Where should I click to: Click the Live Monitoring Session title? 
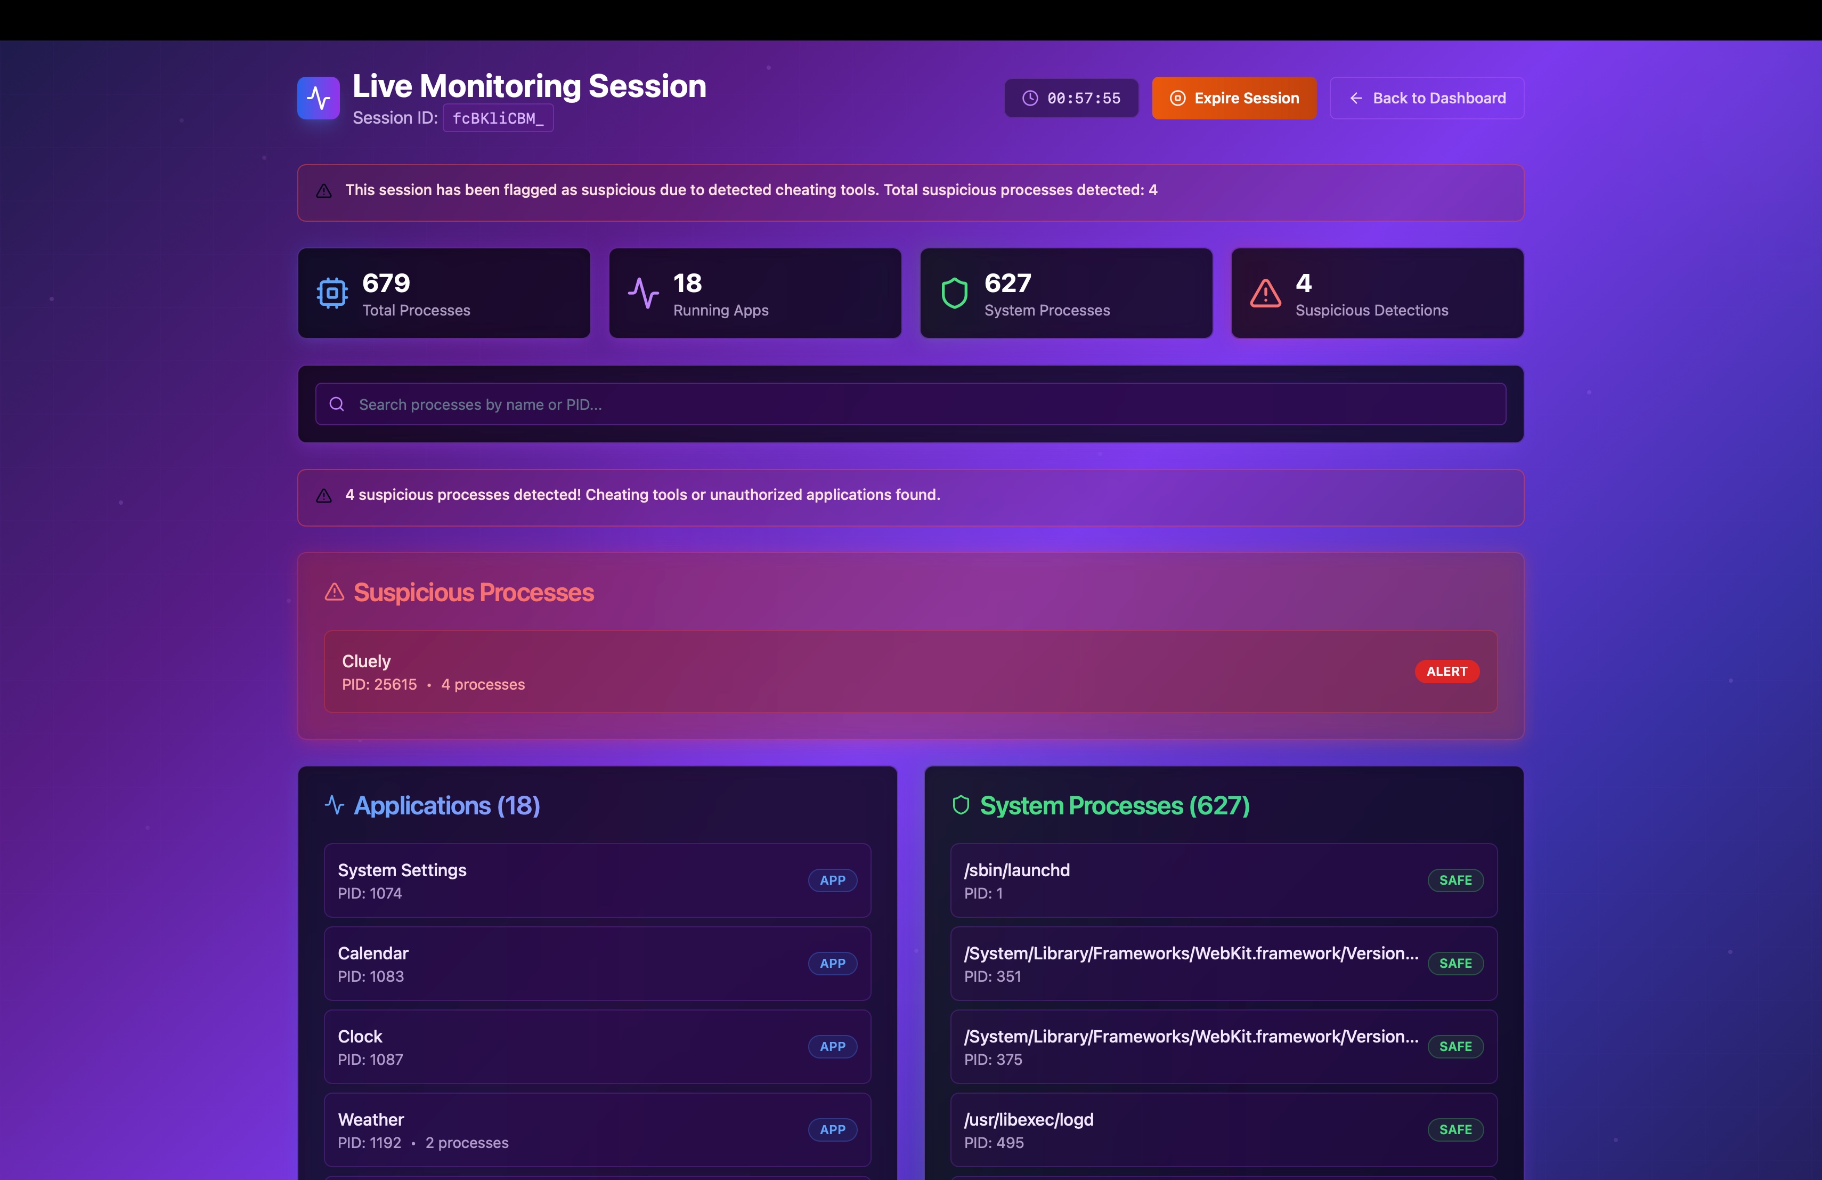pyautogui.click(x=529, y=86)
